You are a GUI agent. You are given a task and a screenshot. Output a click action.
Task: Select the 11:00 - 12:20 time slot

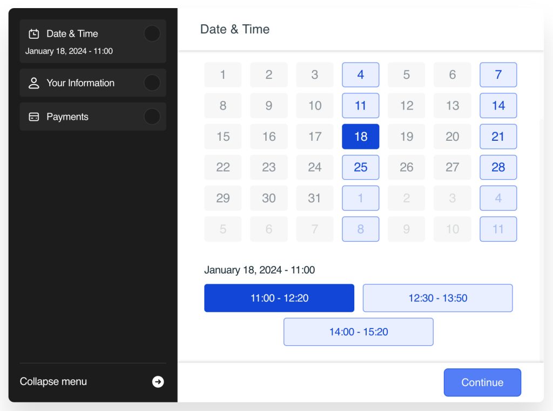[279, 298]
